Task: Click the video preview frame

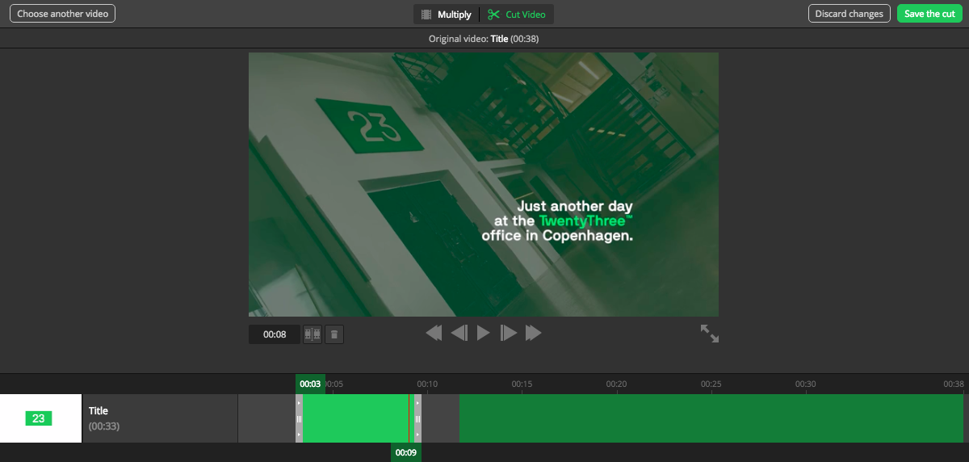Action: tap(484, 184)
